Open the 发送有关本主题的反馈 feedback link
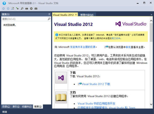Screen dimensions: 154x114 click(x=83, y=47)
